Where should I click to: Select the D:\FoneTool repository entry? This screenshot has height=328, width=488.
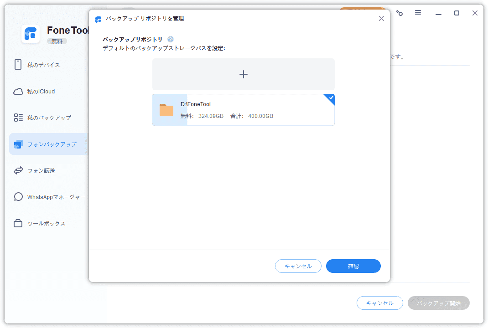pos(255,110)
